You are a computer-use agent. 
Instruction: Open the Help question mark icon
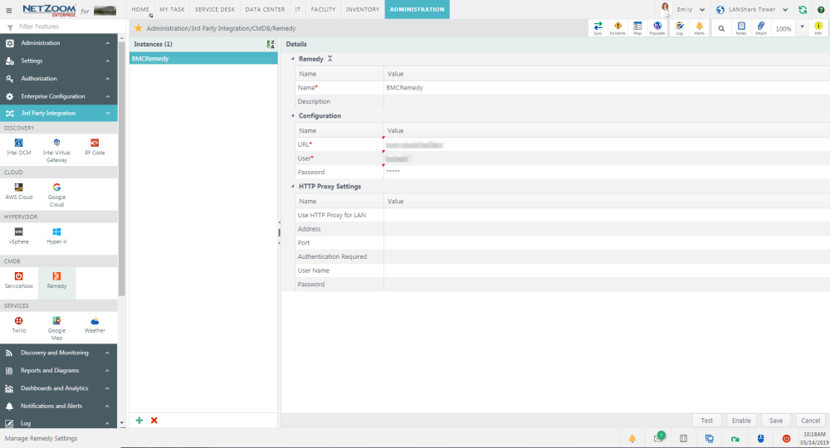(821, 9)
